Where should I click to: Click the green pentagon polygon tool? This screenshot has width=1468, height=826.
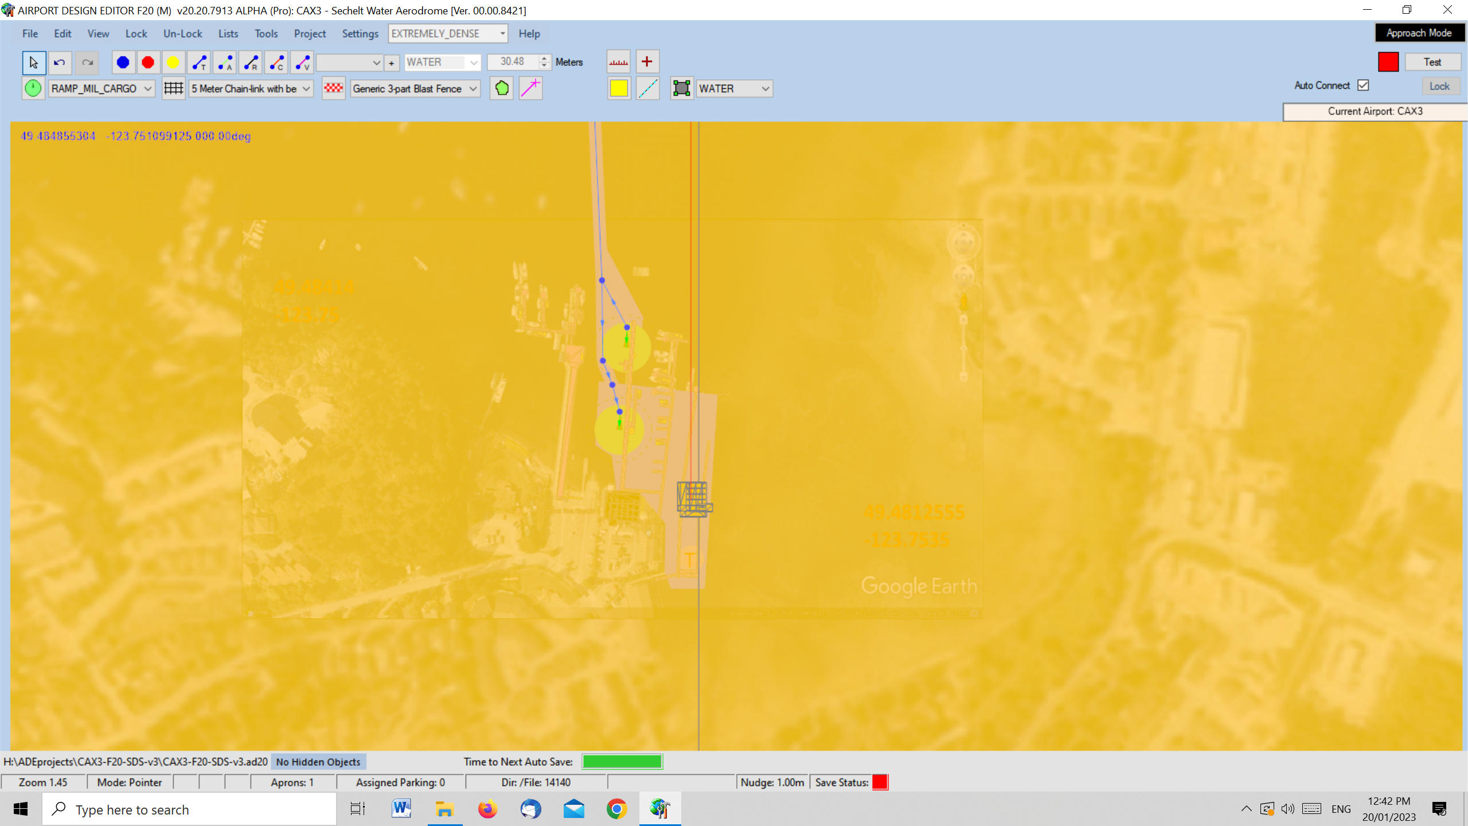coord(502,88)
